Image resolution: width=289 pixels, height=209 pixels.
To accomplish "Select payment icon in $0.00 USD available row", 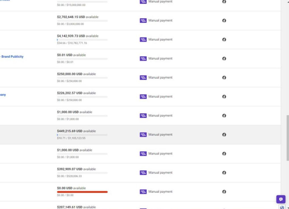I will (x=143, y=192).
